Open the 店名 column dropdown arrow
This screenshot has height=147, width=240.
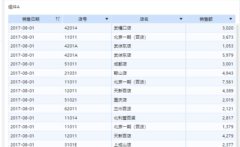[x=181, y=19]
